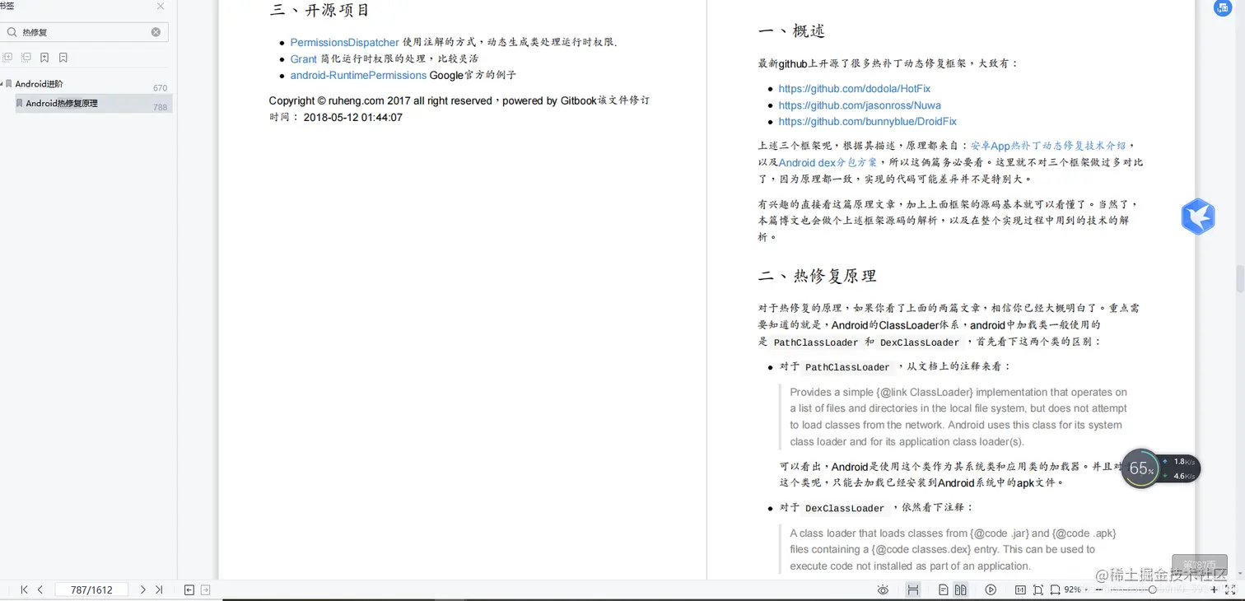Follow the HotFix GitHub link
This screenshot has width=1245, height=601.
[854, 88]
